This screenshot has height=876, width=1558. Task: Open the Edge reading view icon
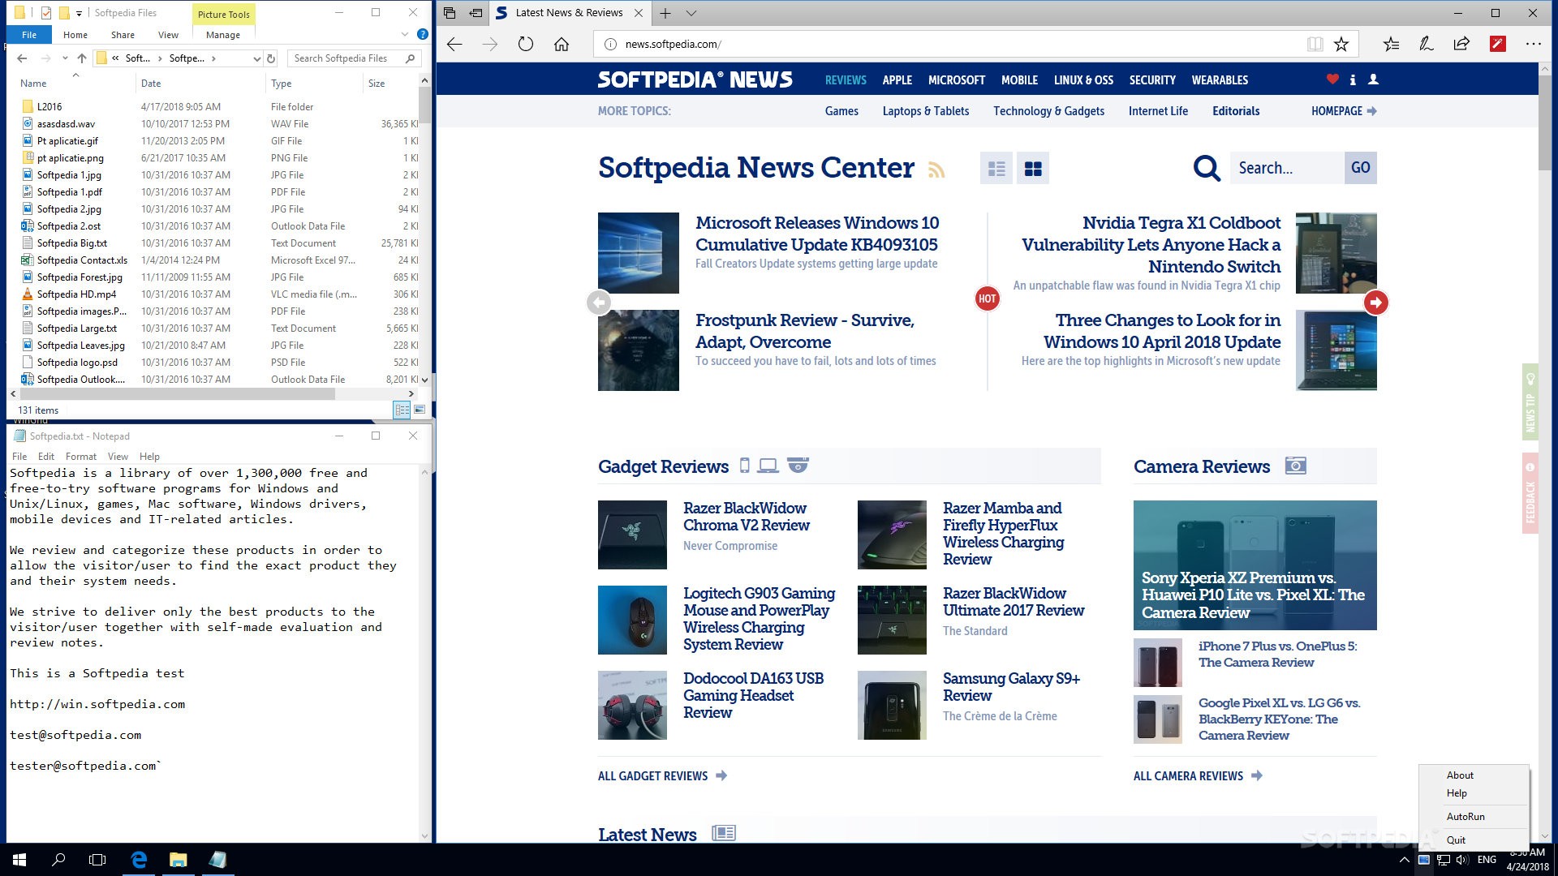[1315, 44]
